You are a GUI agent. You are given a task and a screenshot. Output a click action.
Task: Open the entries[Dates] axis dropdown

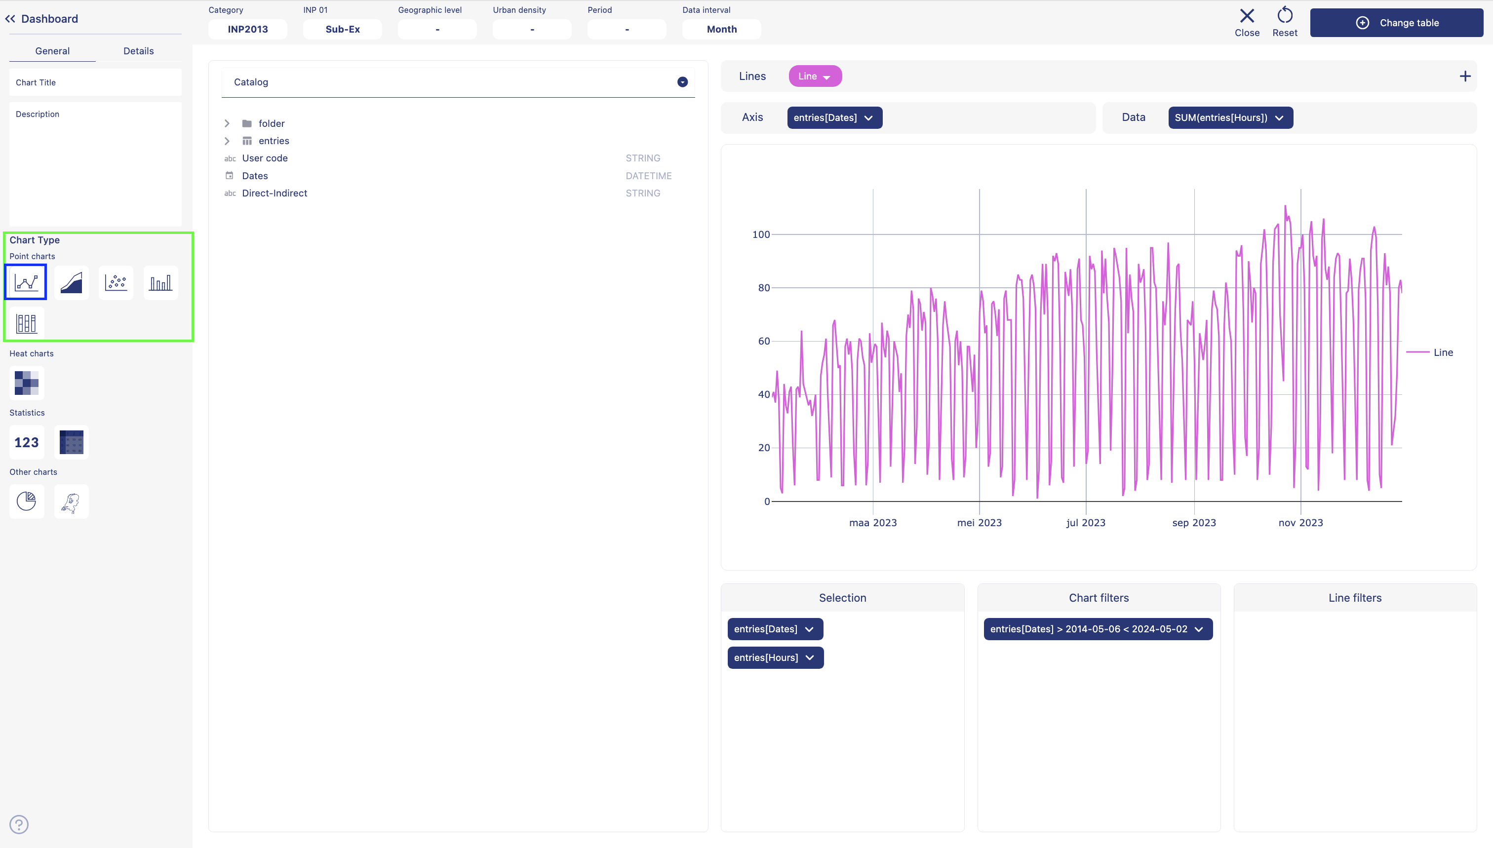833,117
